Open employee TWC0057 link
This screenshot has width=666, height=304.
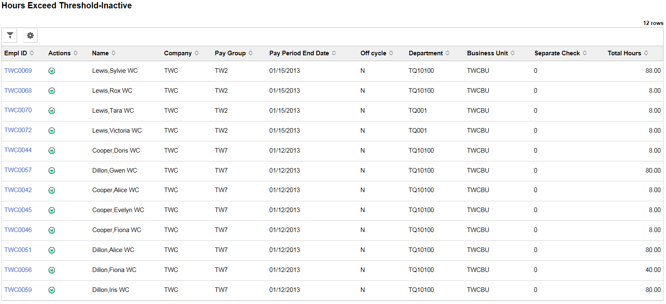click(x=18, y=170)
